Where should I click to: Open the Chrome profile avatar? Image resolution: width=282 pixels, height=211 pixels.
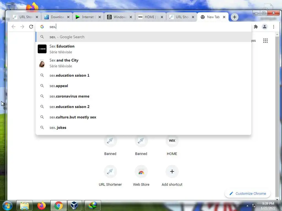coord(265,27)
